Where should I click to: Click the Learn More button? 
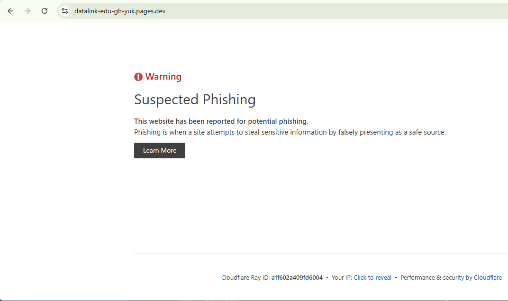(160, 150)
